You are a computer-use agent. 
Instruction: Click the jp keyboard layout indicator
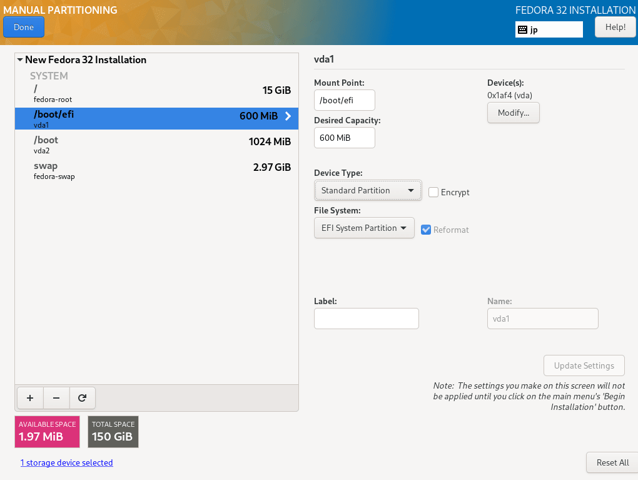click(x=549, y=29)
